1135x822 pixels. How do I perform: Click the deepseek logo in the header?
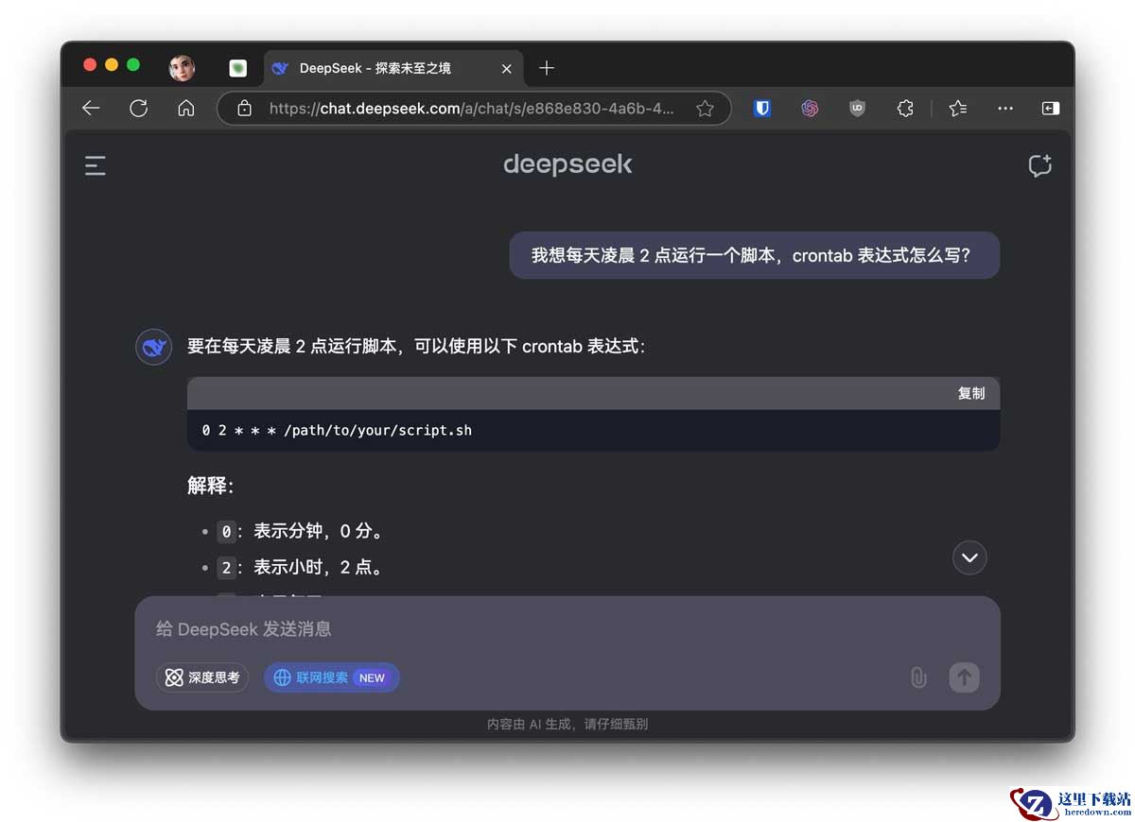[x=567, y=165]
